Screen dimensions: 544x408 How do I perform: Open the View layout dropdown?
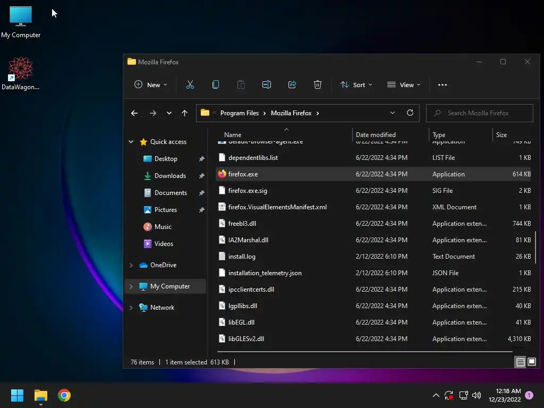(404, 84)
